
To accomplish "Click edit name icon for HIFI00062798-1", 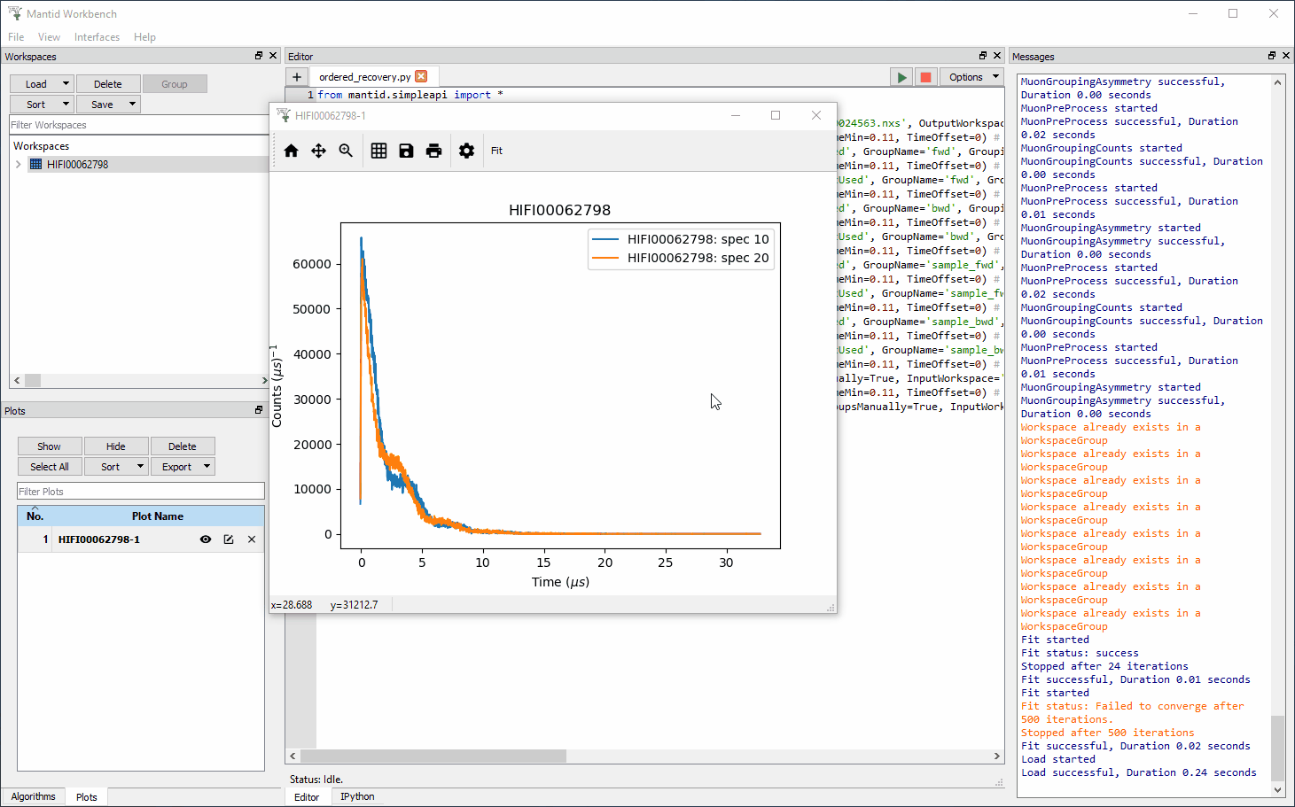I will point(229,539).
